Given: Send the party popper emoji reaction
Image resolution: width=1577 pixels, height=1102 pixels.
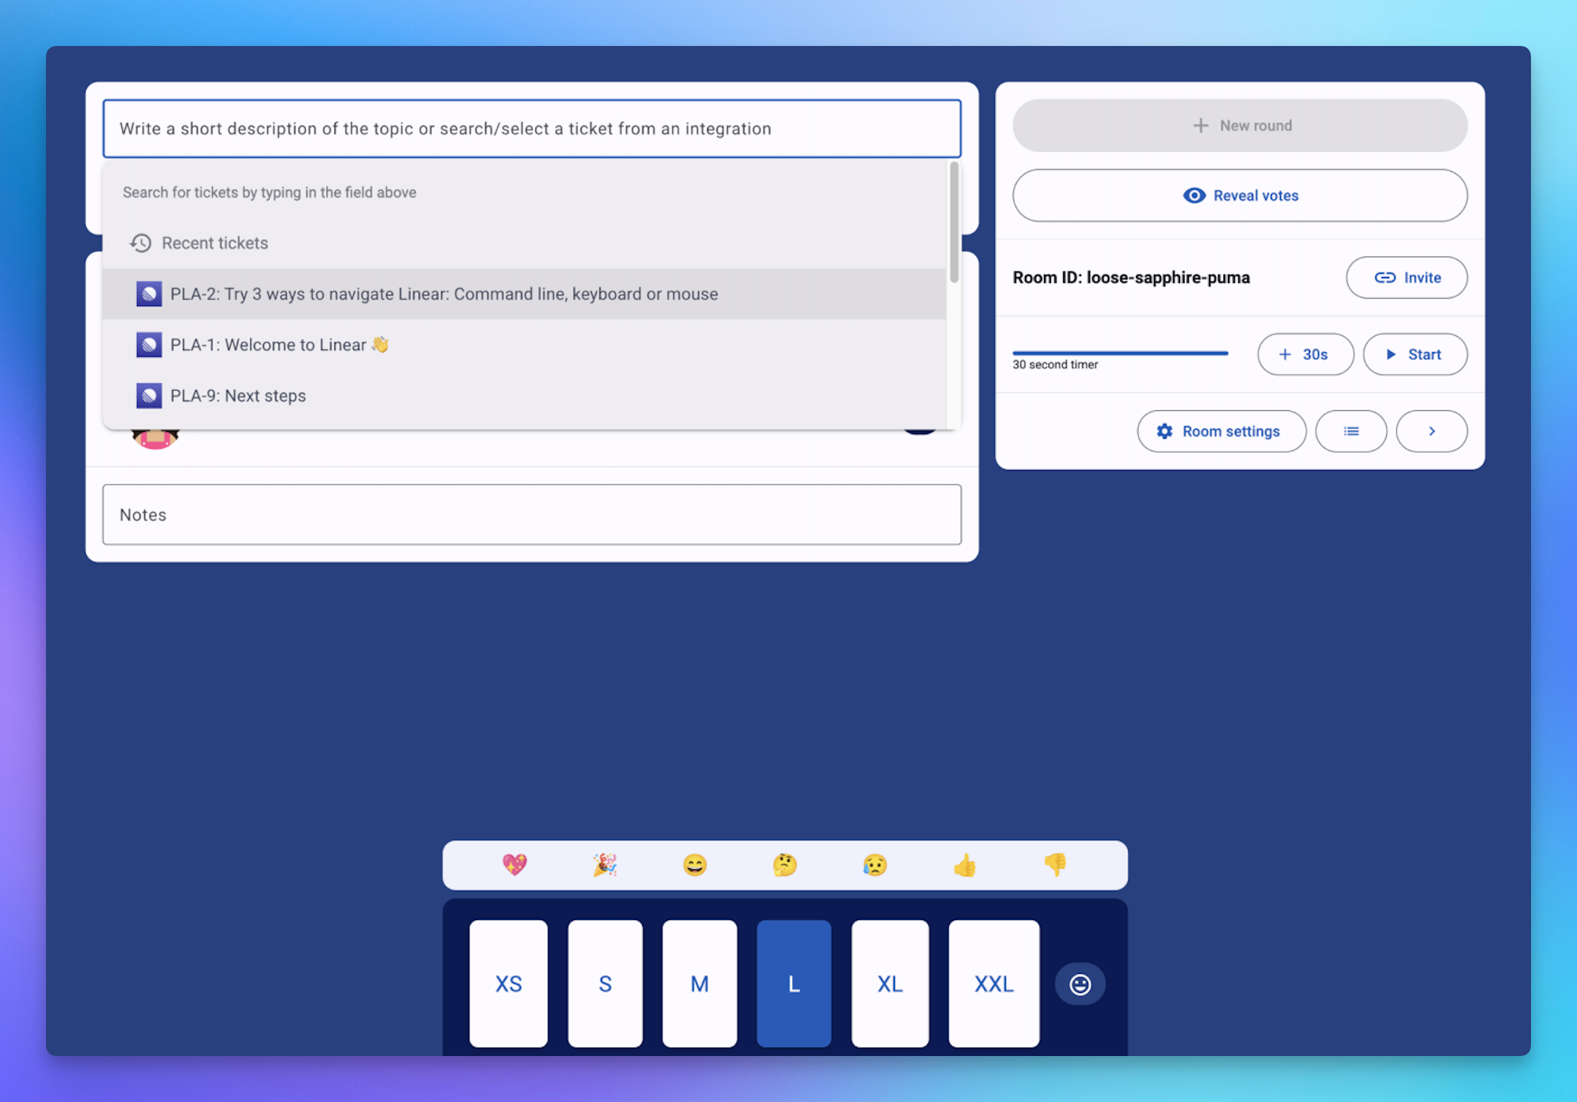Looking at the screenshot, I should (x=605, y=864).
